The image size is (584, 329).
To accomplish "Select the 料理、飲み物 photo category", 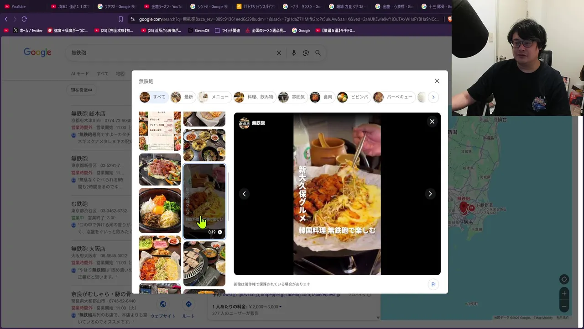I will 254,97.
